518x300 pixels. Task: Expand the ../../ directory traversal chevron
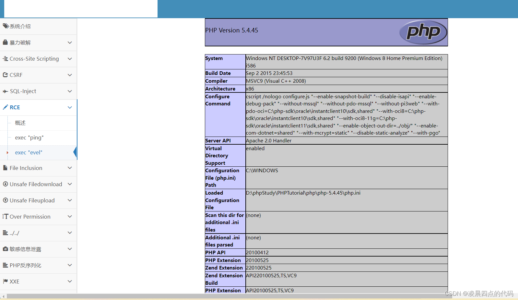click(x=70, y=233)
